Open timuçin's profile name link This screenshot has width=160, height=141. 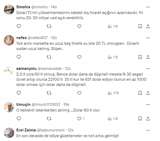(x=23, y=105)
